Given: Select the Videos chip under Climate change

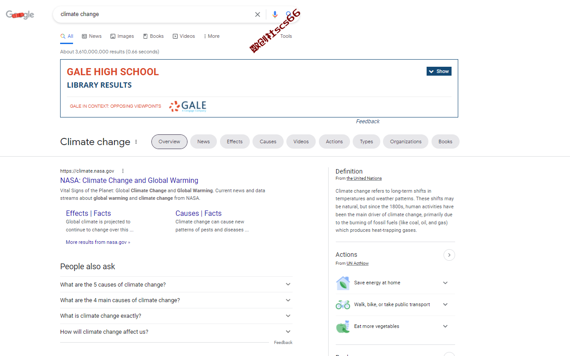Looking at the screenshot, I should click(301, 142).
